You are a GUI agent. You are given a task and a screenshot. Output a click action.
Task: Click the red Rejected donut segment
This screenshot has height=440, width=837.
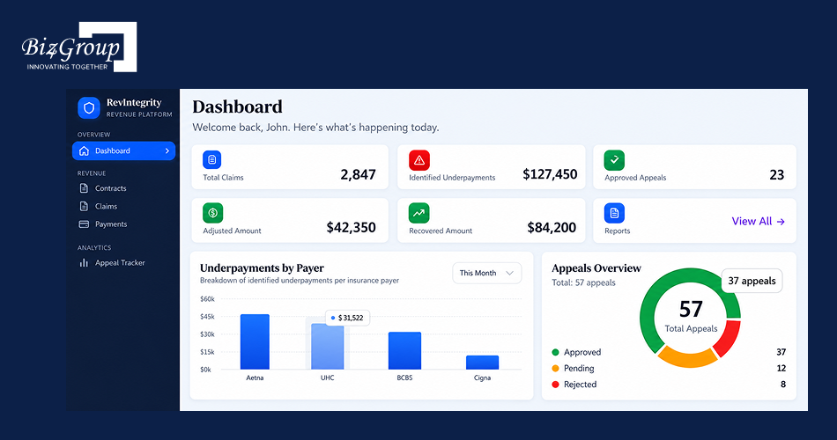point(730,337)
